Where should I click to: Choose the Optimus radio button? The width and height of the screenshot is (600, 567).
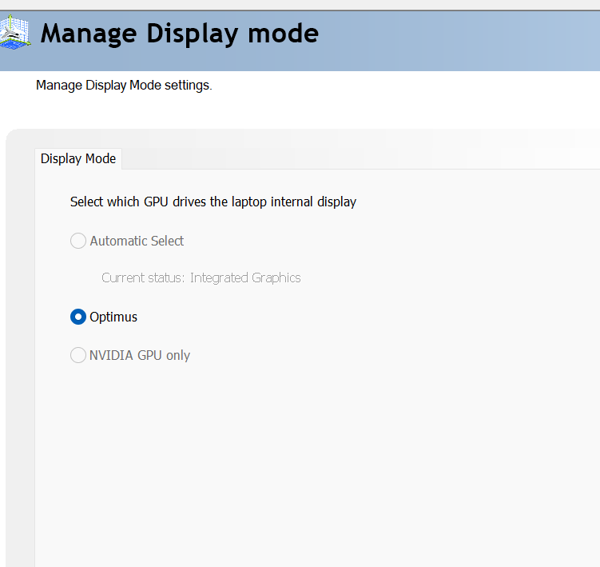click(x=78, y=317)
